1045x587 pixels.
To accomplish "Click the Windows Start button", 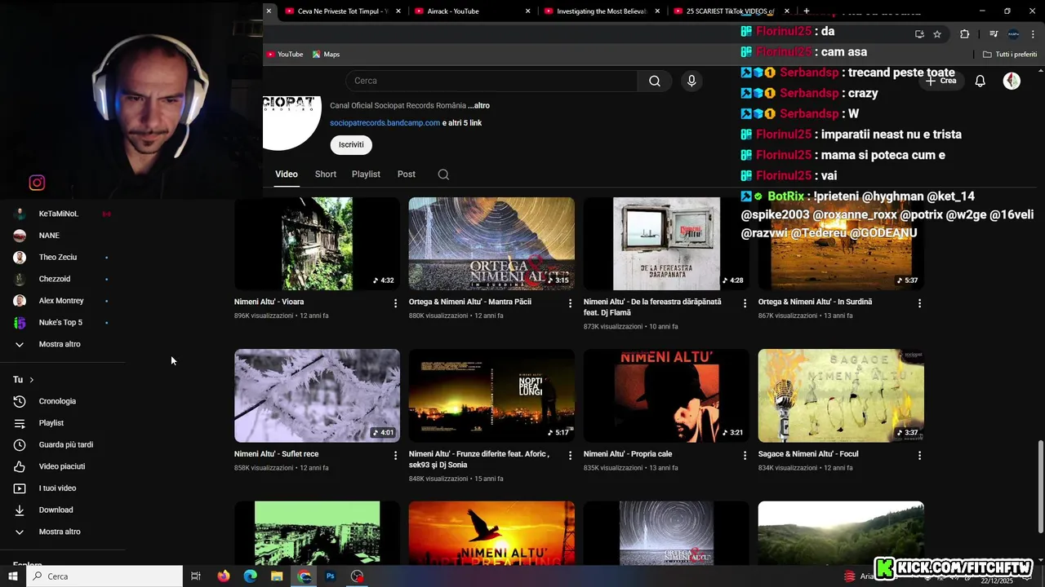I will [13, 576].
